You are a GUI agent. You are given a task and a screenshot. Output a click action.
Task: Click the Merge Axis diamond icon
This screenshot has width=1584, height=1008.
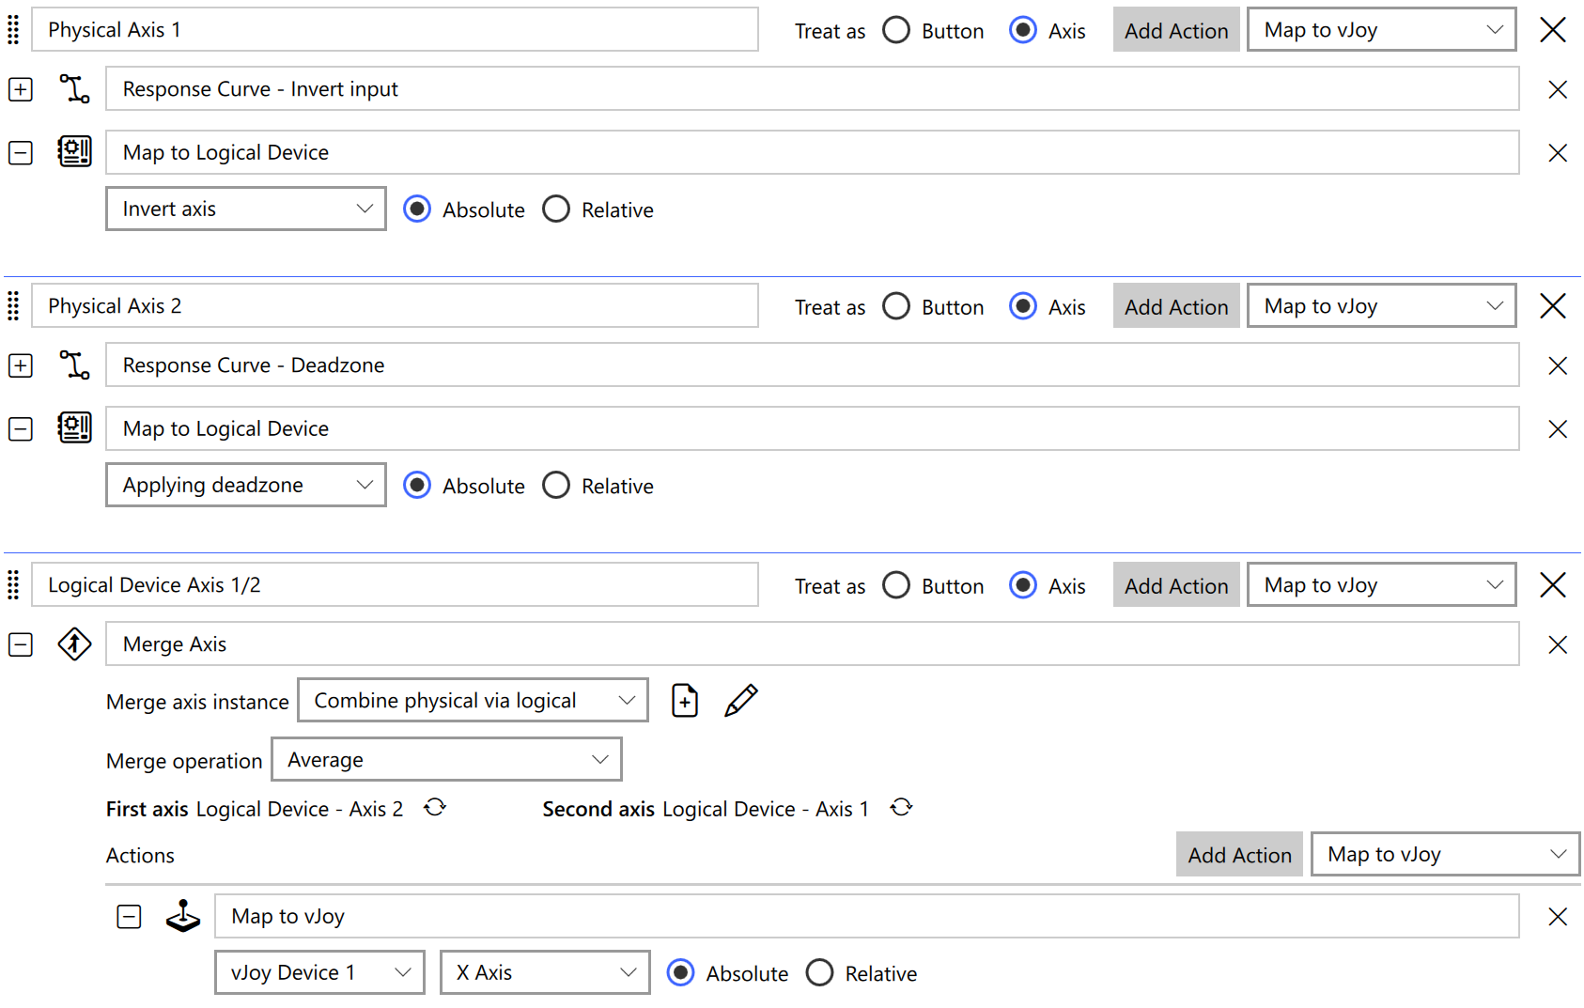click(x=74, y=644)
